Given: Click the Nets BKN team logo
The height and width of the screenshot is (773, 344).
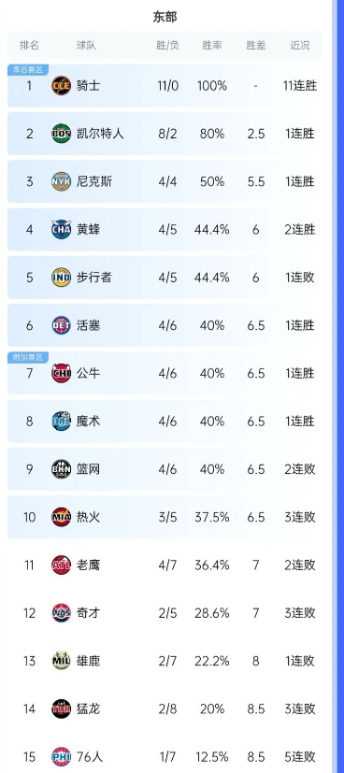Looking at the screenshot, I should (x=61, y=469).
